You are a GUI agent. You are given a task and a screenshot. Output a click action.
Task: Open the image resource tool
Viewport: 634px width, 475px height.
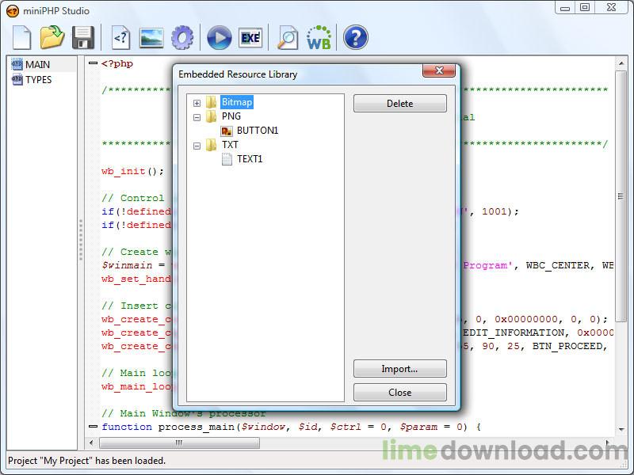click(152, 37)
